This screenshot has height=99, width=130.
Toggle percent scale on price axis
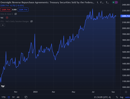tap(117, 97)
